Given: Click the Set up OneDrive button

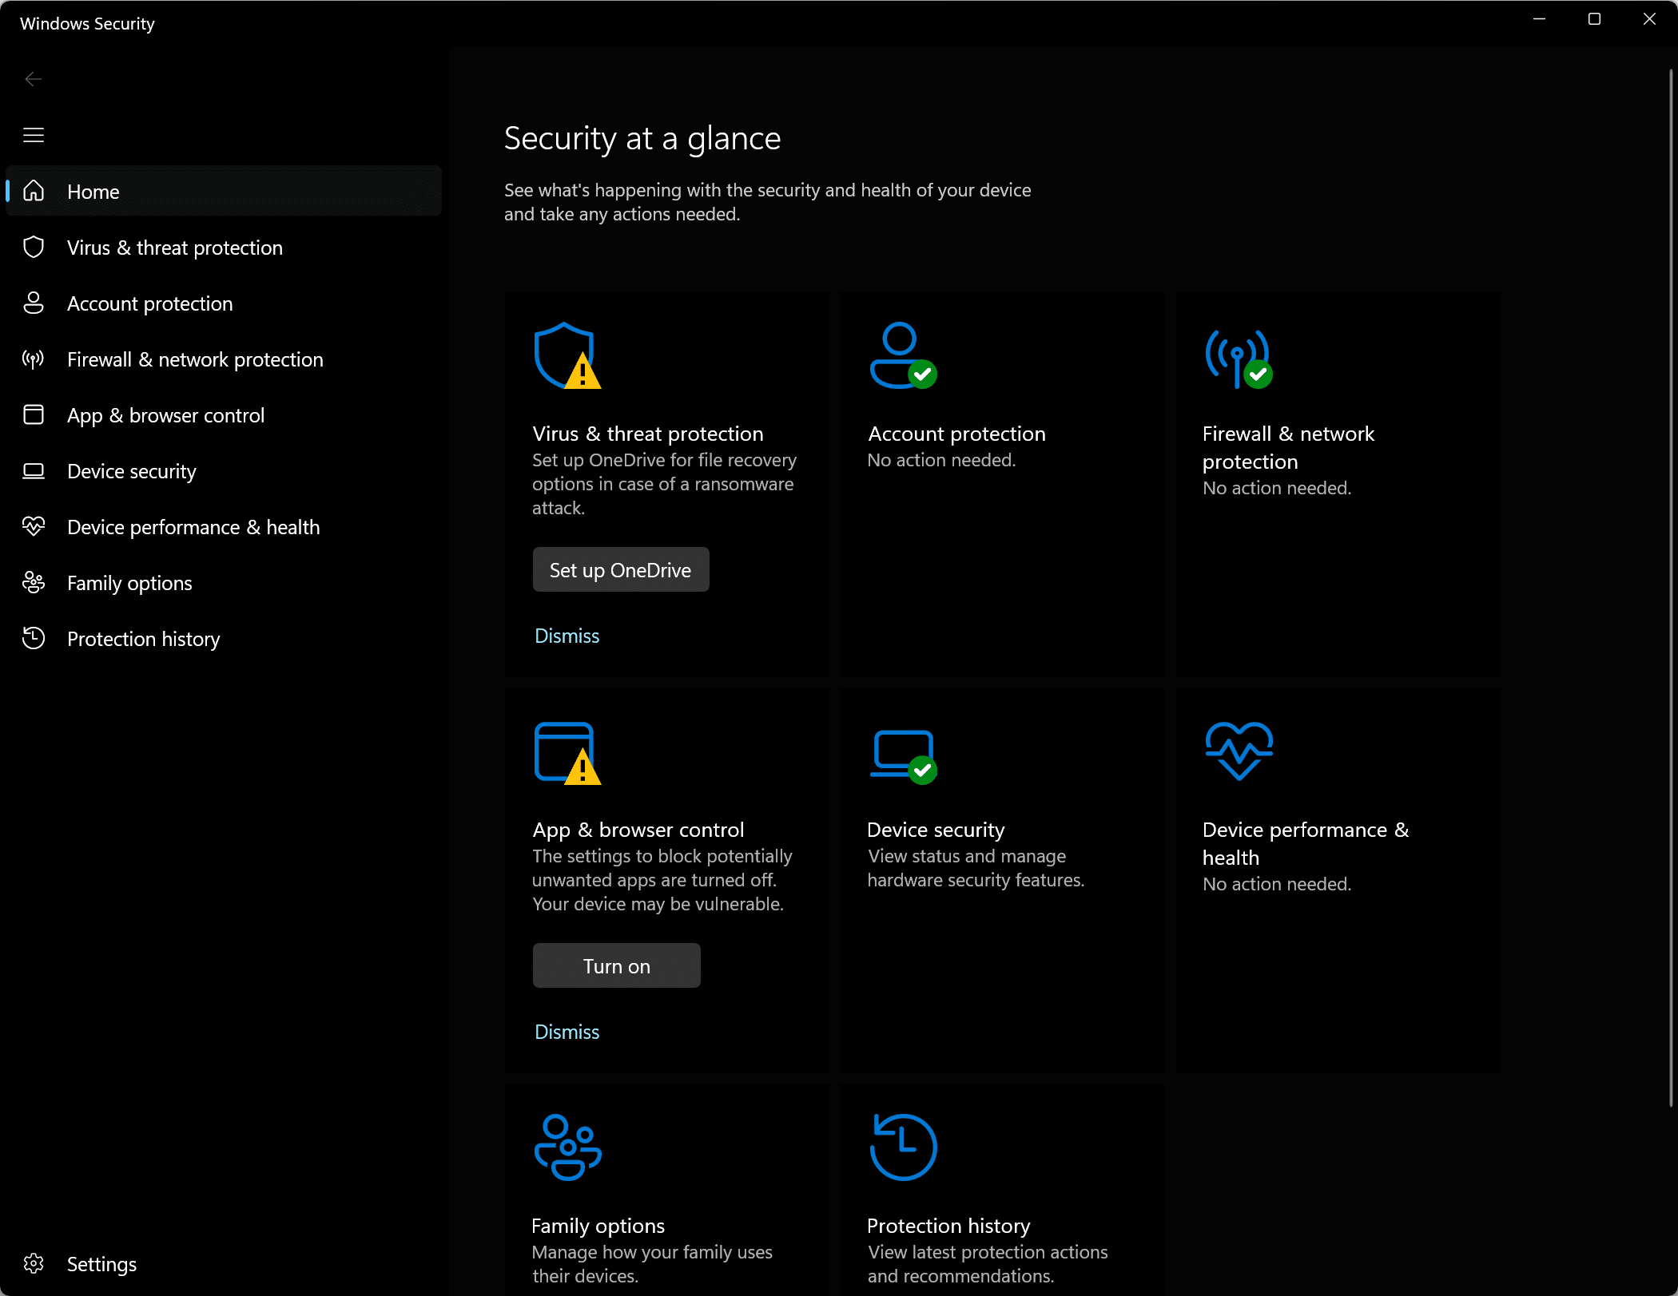Looking at the screenshot, I should point(620,569).
